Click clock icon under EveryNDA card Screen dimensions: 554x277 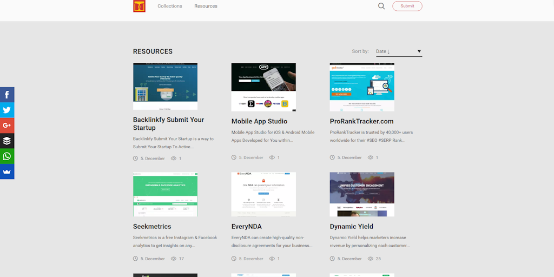click(x=234, y=259)
